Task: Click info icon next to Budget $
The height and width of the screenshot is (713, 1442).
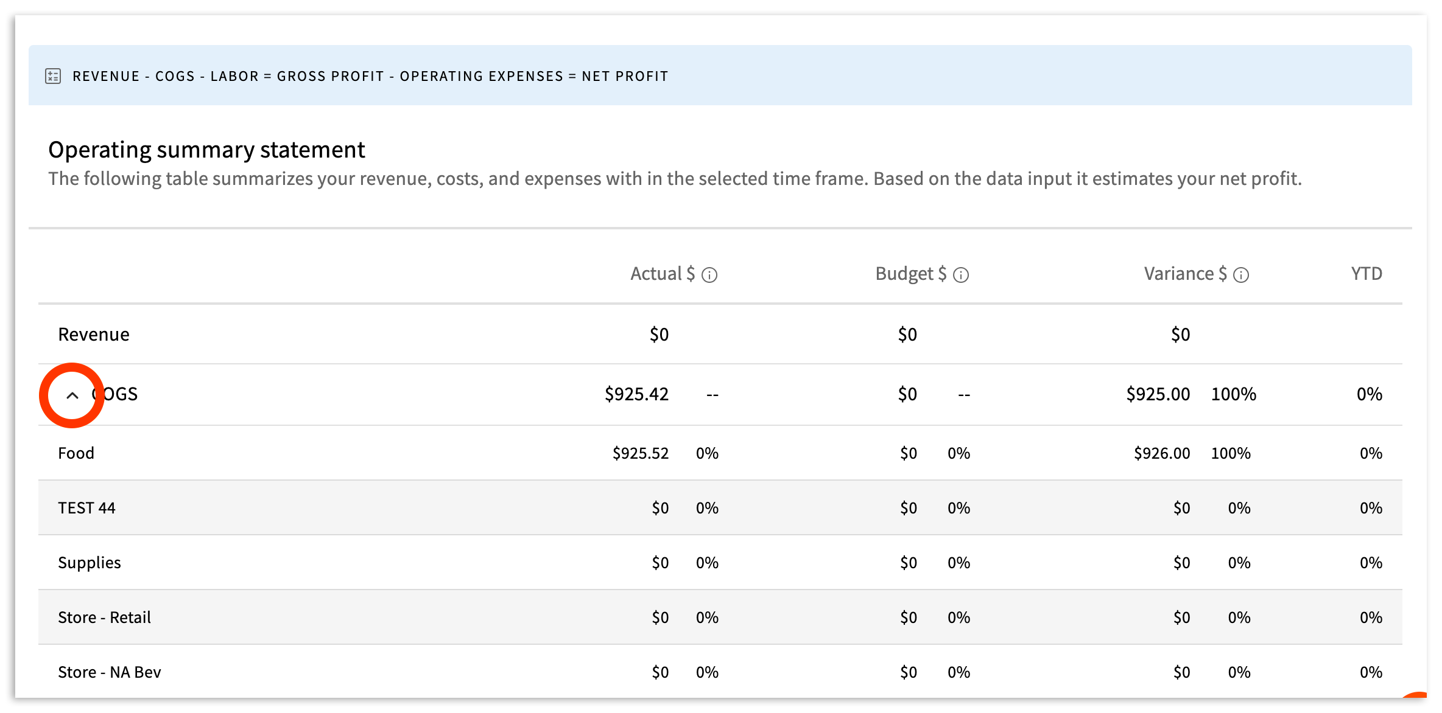Action: (961, 276)
